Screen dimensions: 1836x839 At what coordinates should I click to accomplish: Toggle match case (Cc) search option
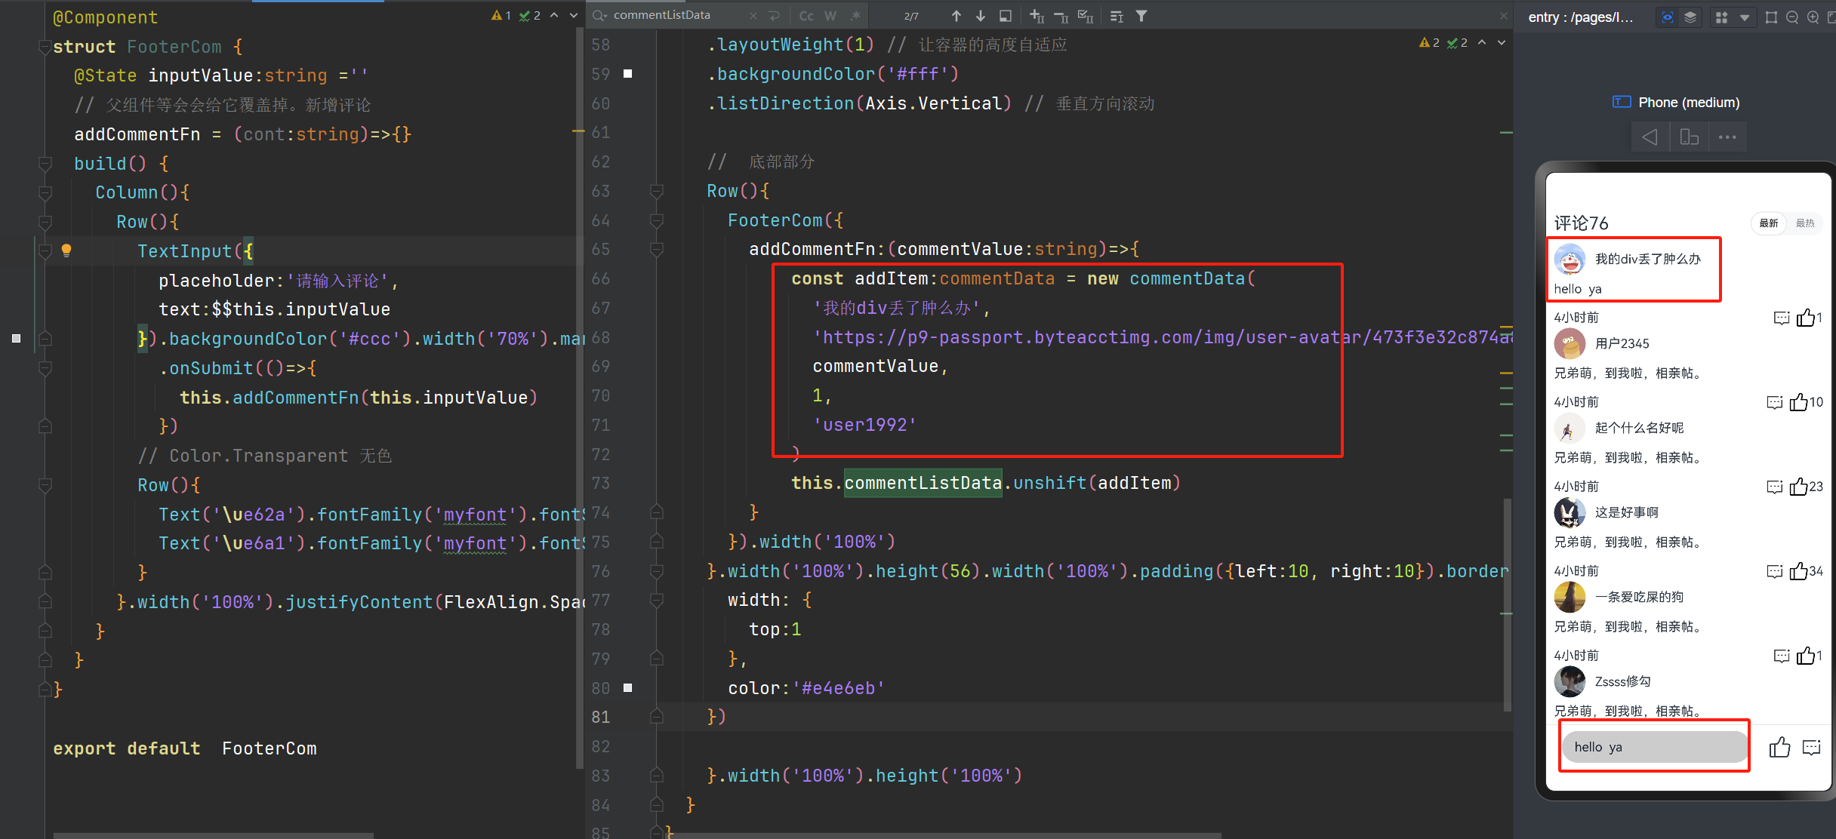pyautogui.click(x=806, y=16)
